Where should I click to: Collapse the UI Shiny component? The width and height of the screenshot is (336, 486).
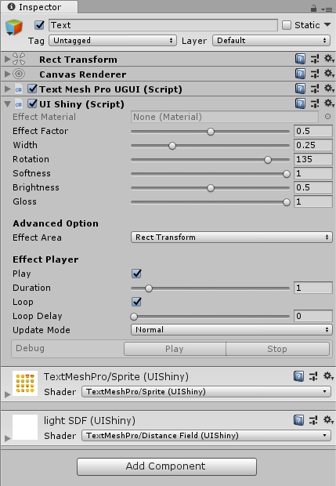point(7,103)
